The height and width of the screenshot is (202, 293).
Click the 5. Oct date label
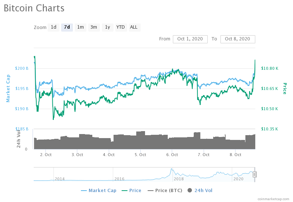point(140,155)
